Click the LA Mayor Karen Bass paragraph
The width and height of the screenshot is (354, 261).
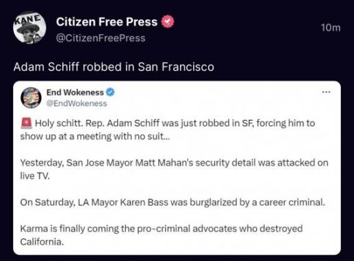[x=173, y=202]
